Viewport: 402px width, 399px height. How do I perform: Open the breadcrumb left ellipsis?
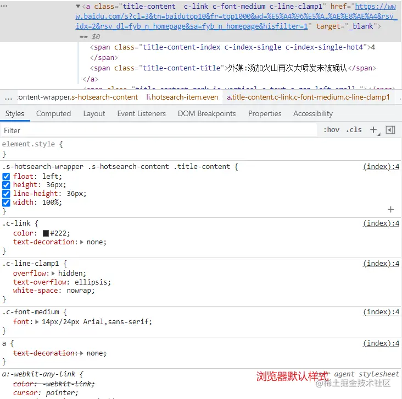coord(8,97)
